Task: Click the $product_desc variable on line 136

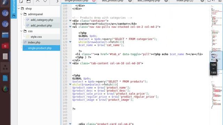Action: point(82,91)
